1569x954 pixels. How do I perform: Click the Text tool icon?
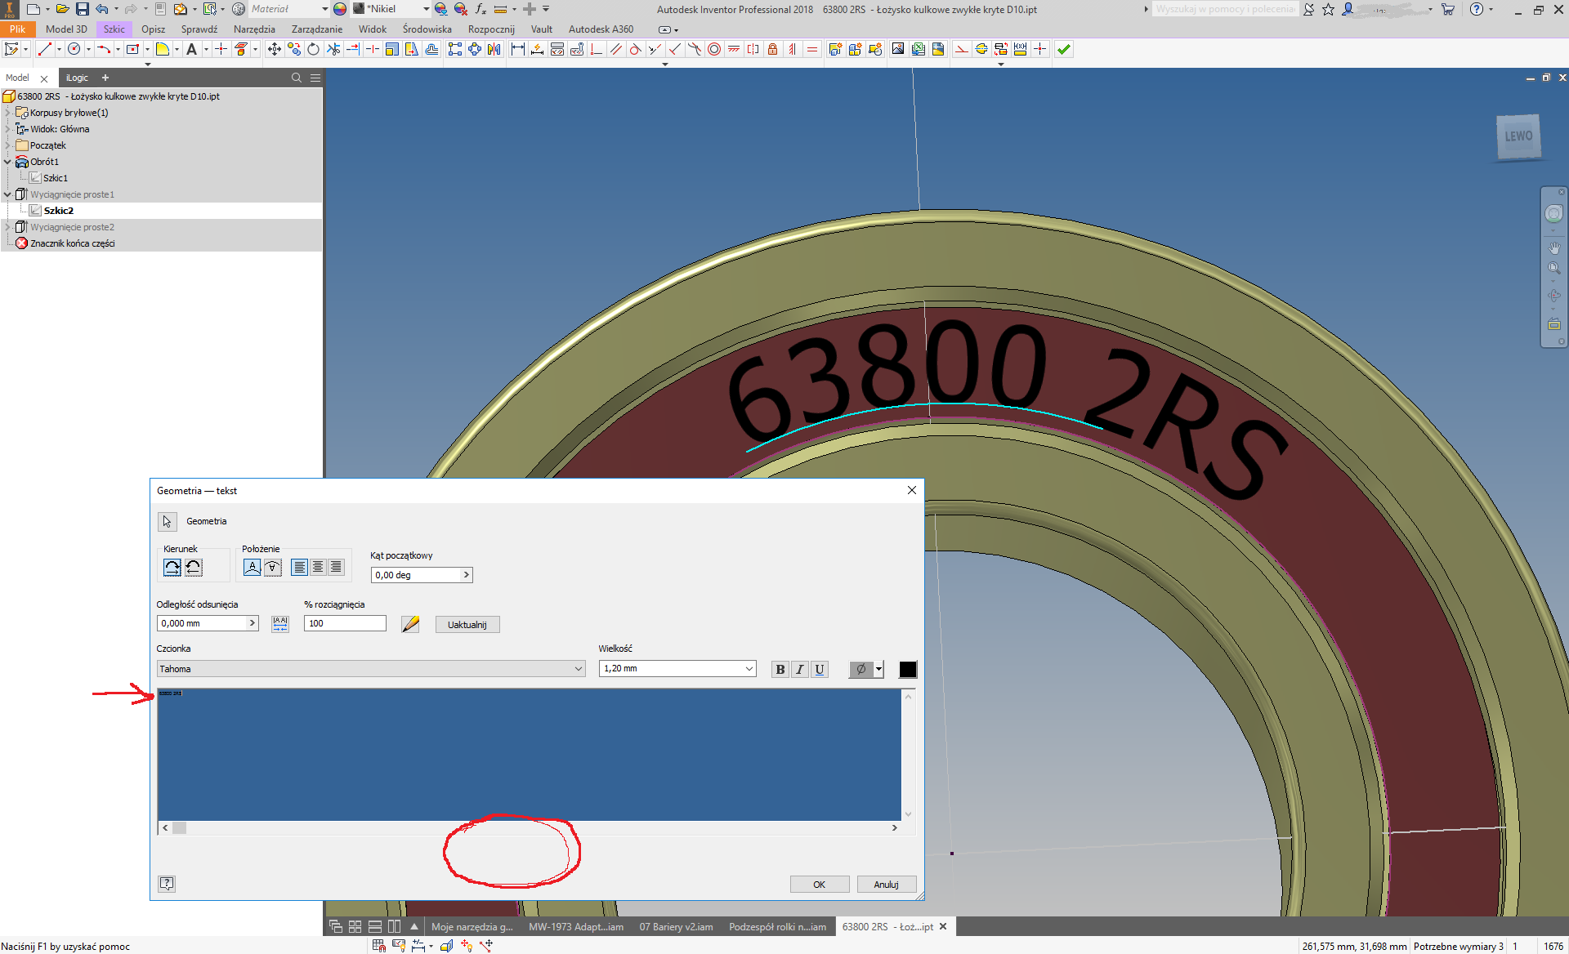191,50
